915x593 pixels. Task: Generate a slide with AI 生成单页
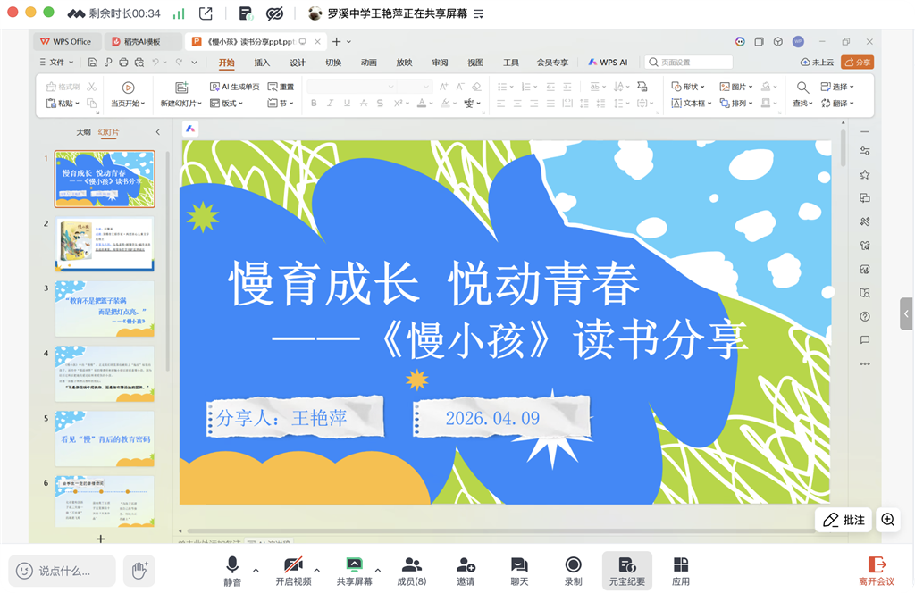[x=235, y=87]
